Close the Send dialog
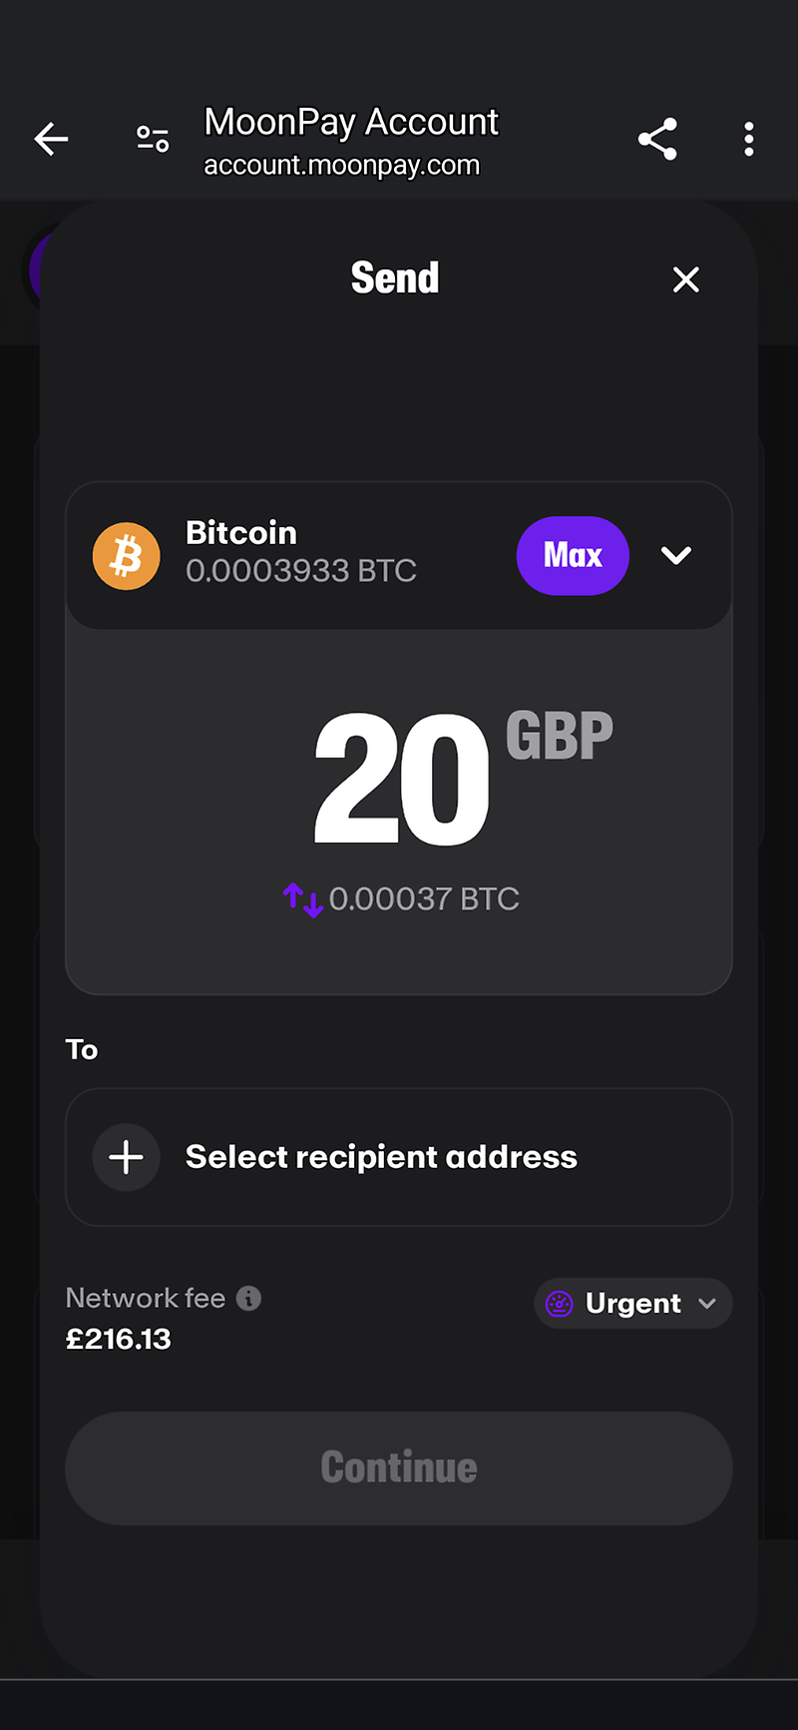Viewport: 798px width, 1730px height. (685, 280)
